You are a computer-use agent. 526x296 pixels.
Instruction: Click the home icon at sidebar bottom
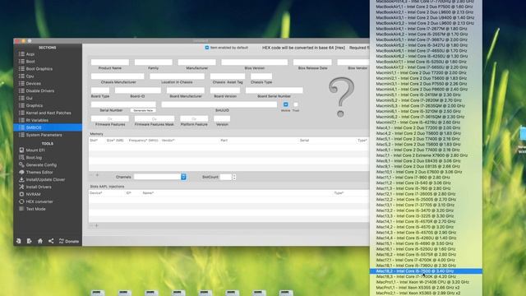(40, 241)
